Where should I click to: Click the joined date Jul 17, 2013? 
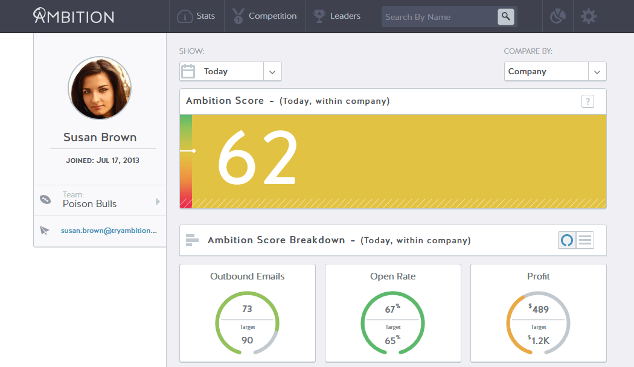pos(103,161)
